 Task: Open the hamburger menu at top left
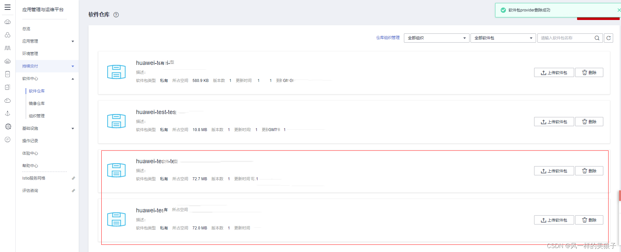[8, 7]
